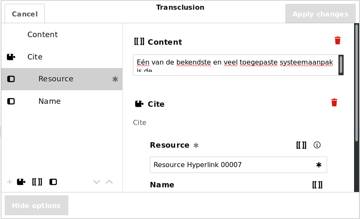360x219 pixels.
Task: Delete the Content block with trash icon
Action: point(338,41)
